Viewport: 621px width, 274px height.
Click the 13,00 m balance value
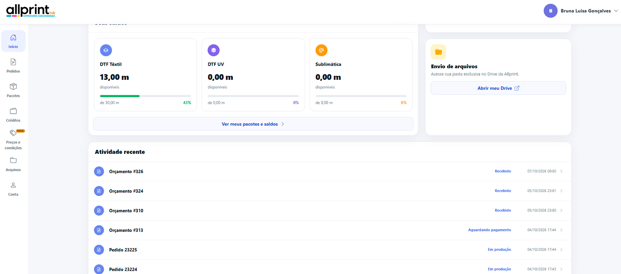pos(114,77)
